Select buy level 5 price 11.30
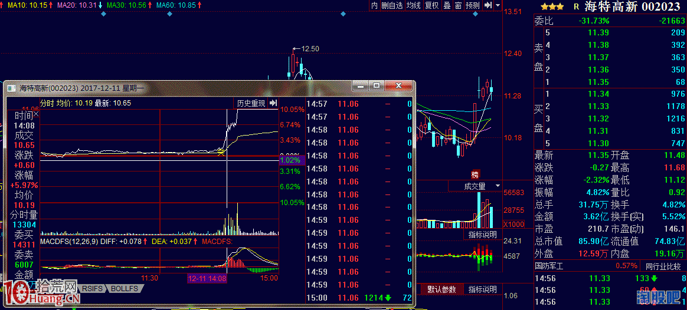Viewport: 687px width, 310px height. (x=598, y=143)
